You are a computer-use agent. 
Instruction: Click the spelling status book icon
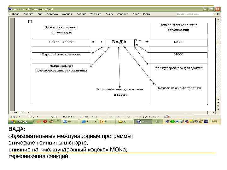[167, 117]
